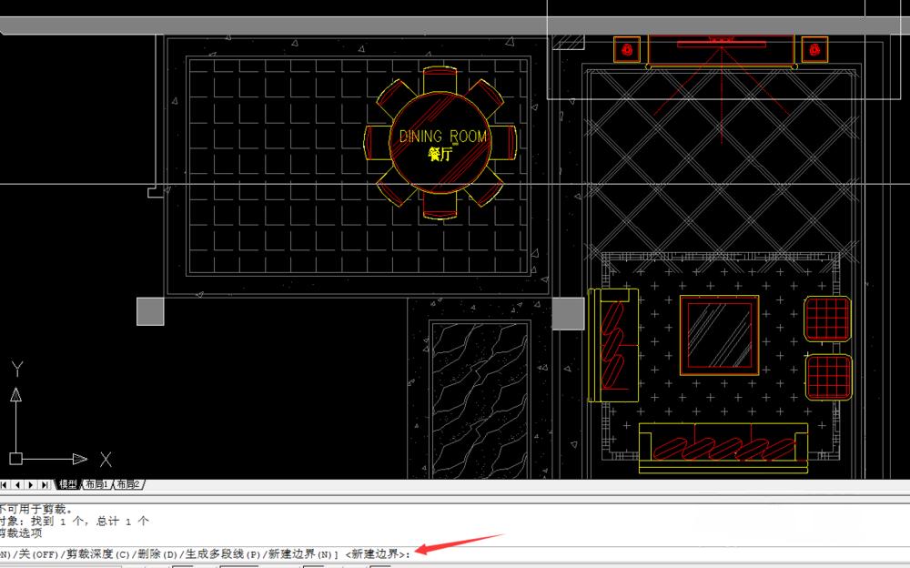Choose the 关(OFF) command option
910x568 pixels.
pyautogui.click(x=38, y=554)
